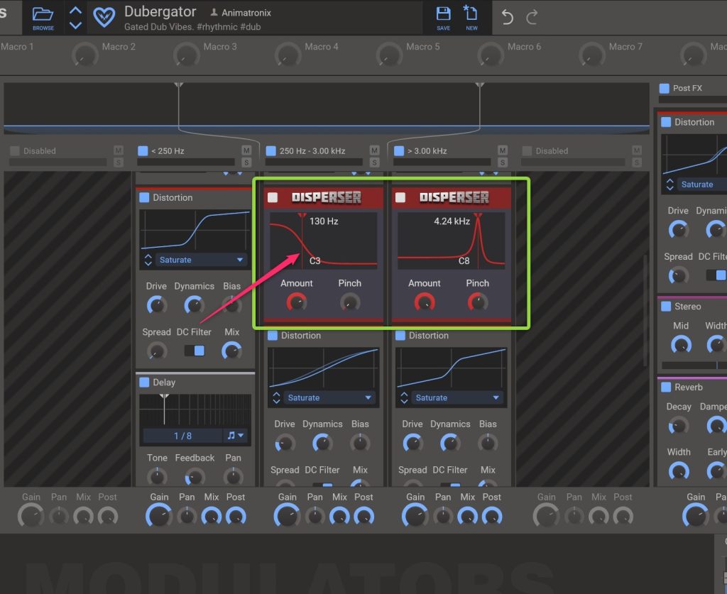Click the 1 / 8 delay time field
The height and width of the screenshot is (594, 727).
click(182, 436)
